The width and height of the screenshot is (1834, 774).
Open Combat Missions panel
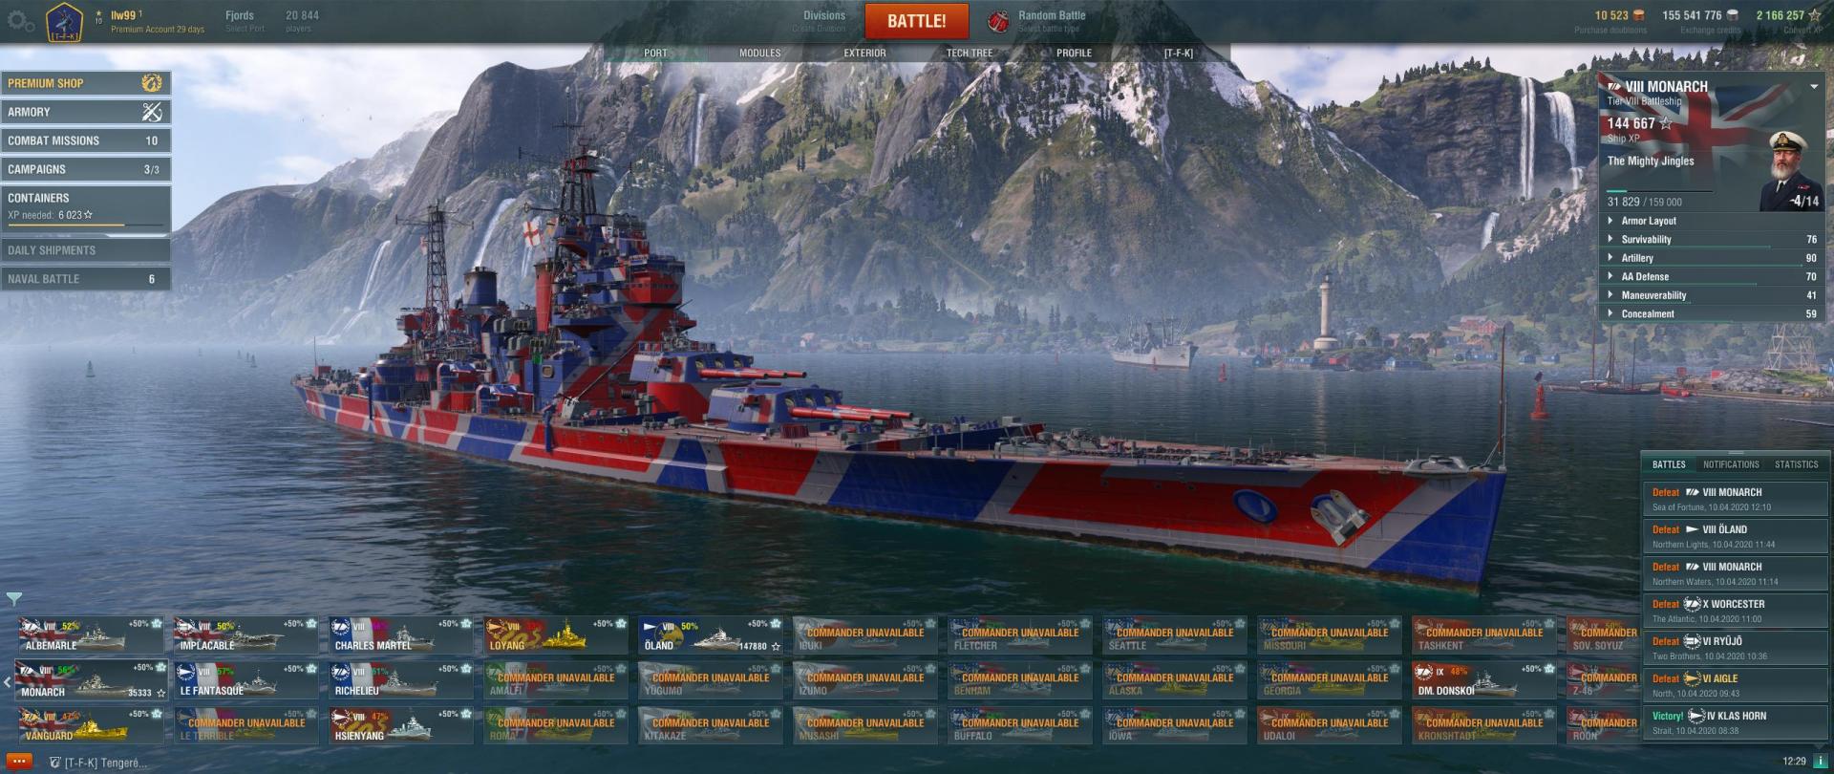click(x=86, y=140)
